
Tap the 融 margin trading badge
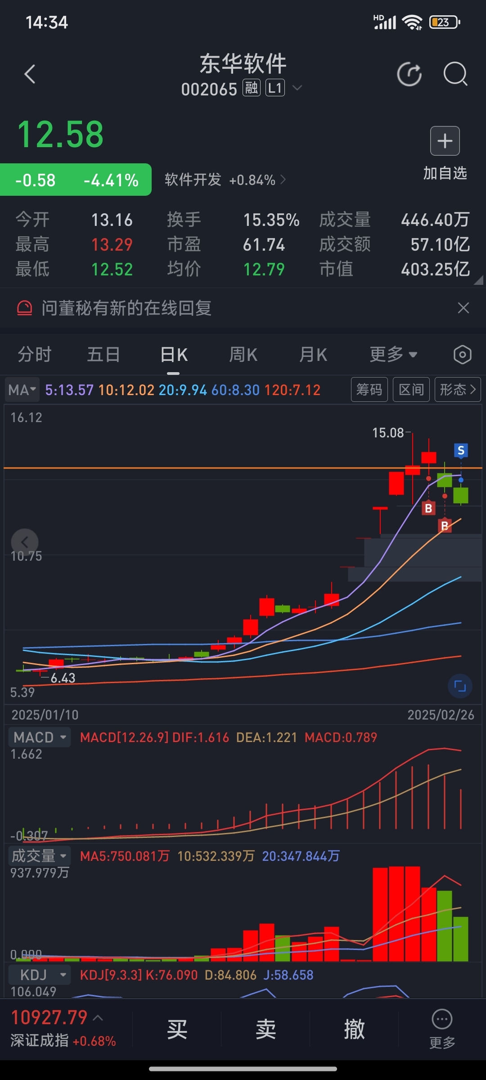coord(252,88)
